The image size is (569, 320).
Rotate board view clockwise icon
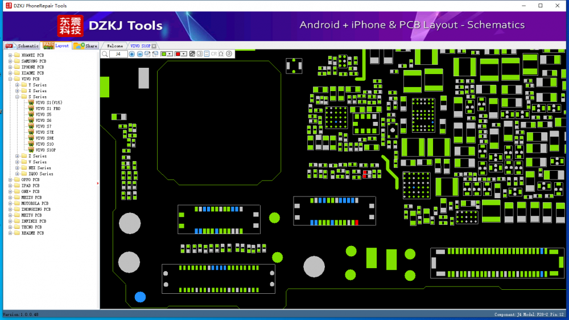147,54
